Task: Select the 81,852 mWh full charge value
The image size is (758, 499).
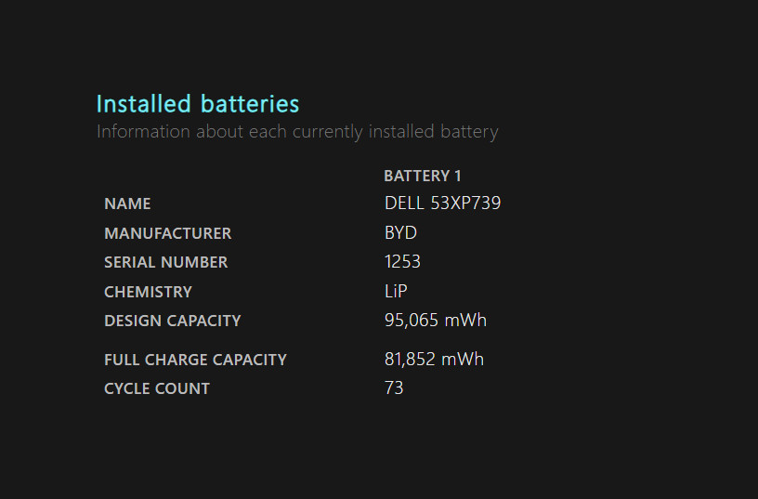Action: [x=434, y=360]
